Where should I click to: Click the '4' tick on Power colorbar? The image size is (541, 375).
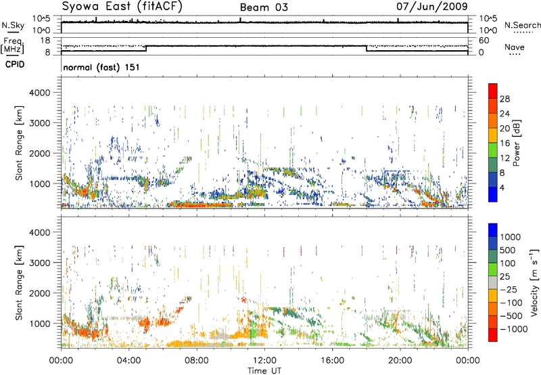click(x=502, y=188)
